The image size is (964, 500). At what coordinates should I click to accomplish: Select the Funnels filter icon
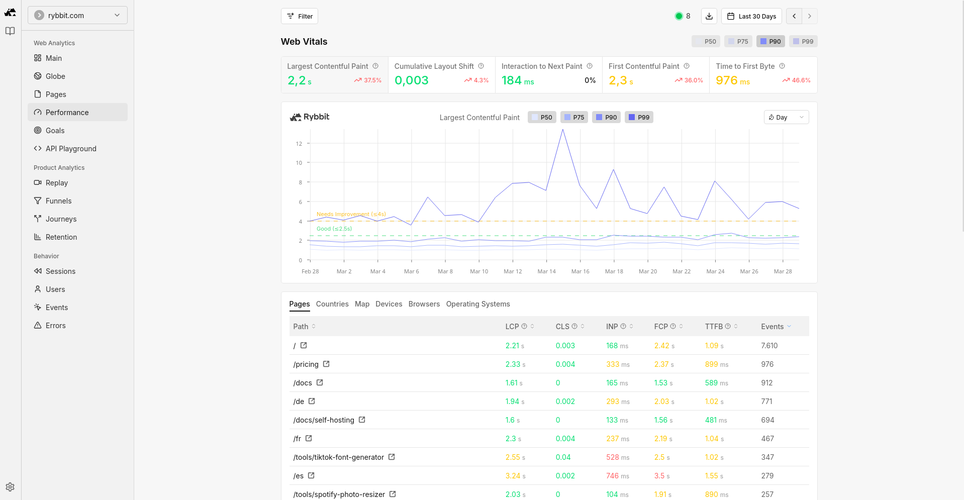click(x=37, y=201)
